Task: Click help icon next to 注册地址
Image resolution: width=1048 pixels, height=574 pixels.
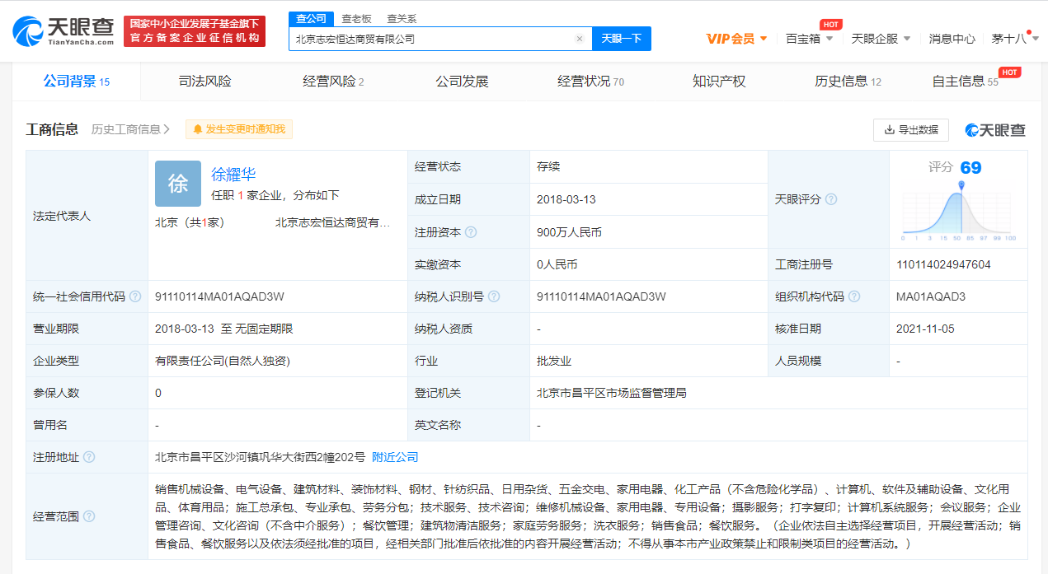Action: 89,457
